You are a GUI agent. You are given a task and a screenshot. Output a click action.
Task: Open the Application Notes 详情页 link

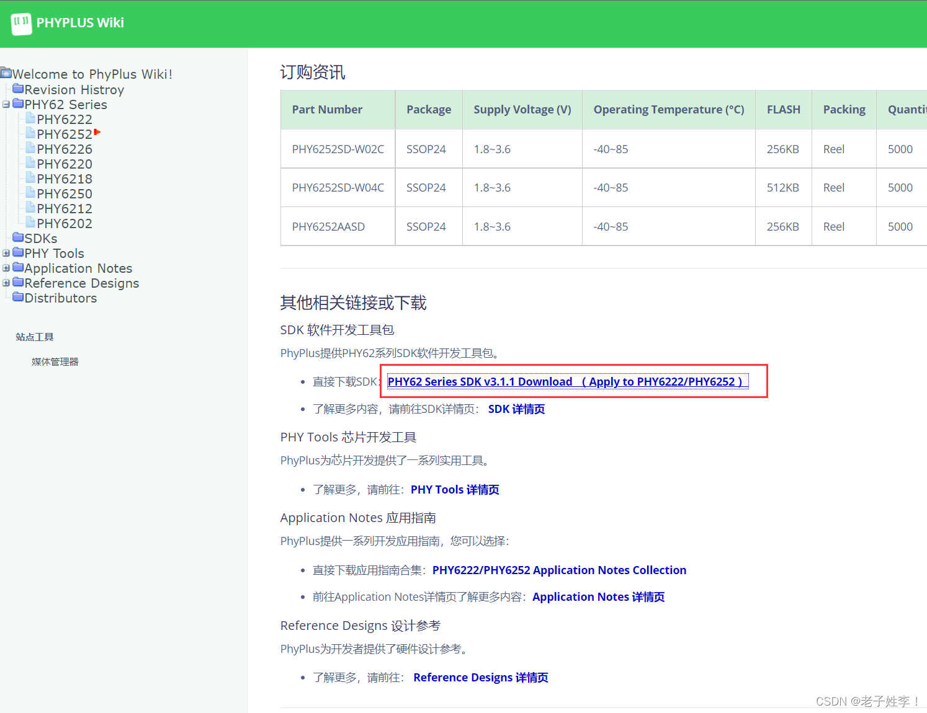[x=598, y=597]
